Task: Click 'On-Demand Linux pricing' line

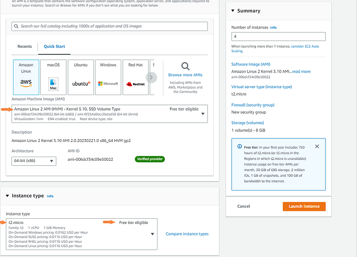Action: pos(45,246)
